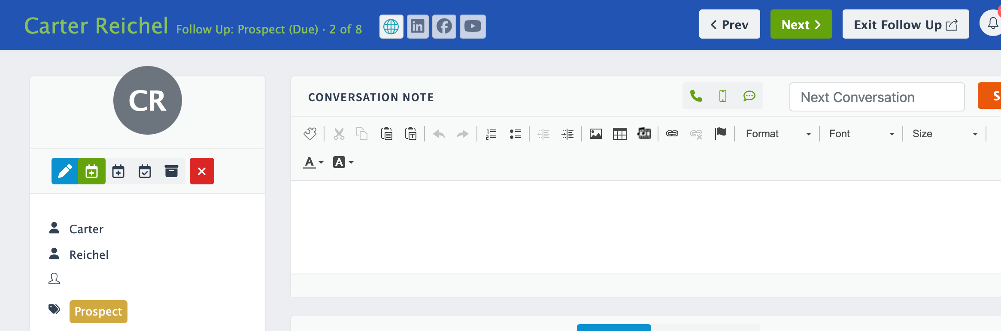Log a phone call with handset icon

696,96
